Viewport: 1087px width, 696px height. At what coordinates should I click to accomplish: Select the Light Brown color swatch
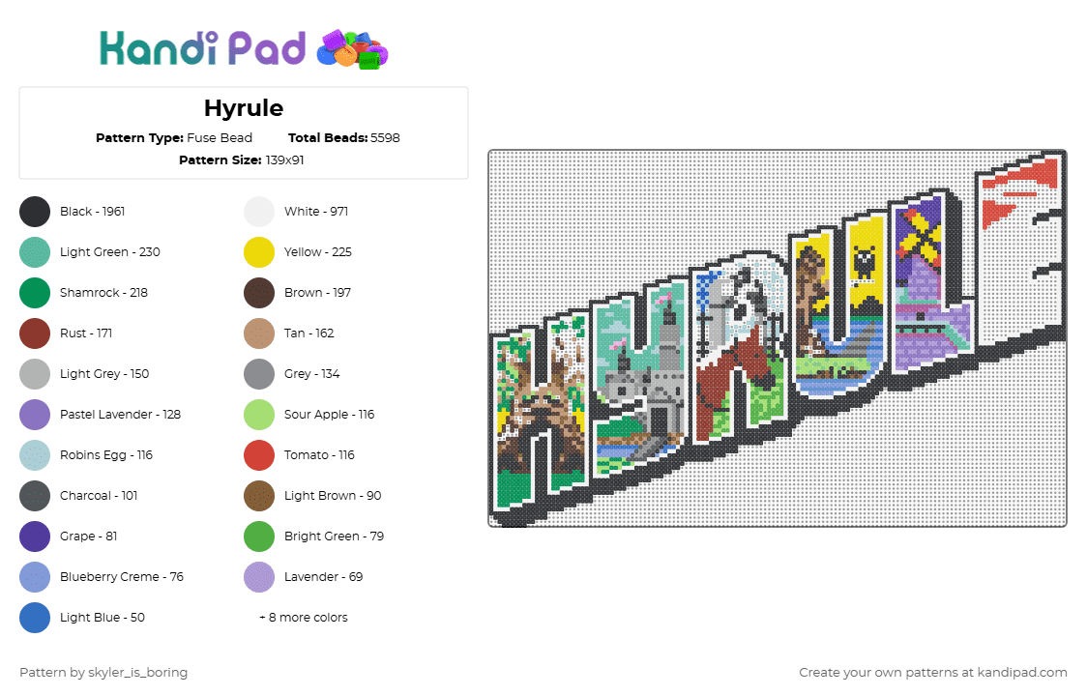259,496
